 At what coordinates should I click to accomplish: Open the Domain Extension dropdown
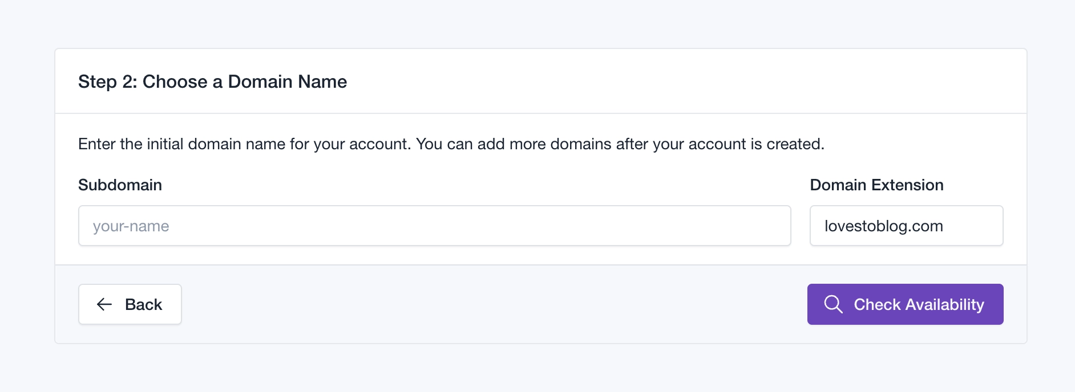[906, 226]
